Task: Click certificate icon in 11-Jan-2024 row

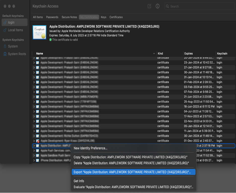Action: click(38, 131)
